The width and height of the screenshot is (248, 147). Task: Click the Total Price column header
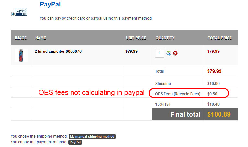point(220,38)
